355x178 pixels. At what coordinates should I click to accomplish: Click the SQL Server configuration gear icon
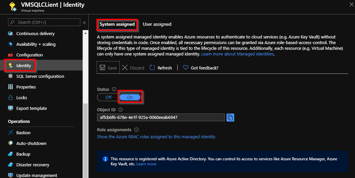point(10,76)
